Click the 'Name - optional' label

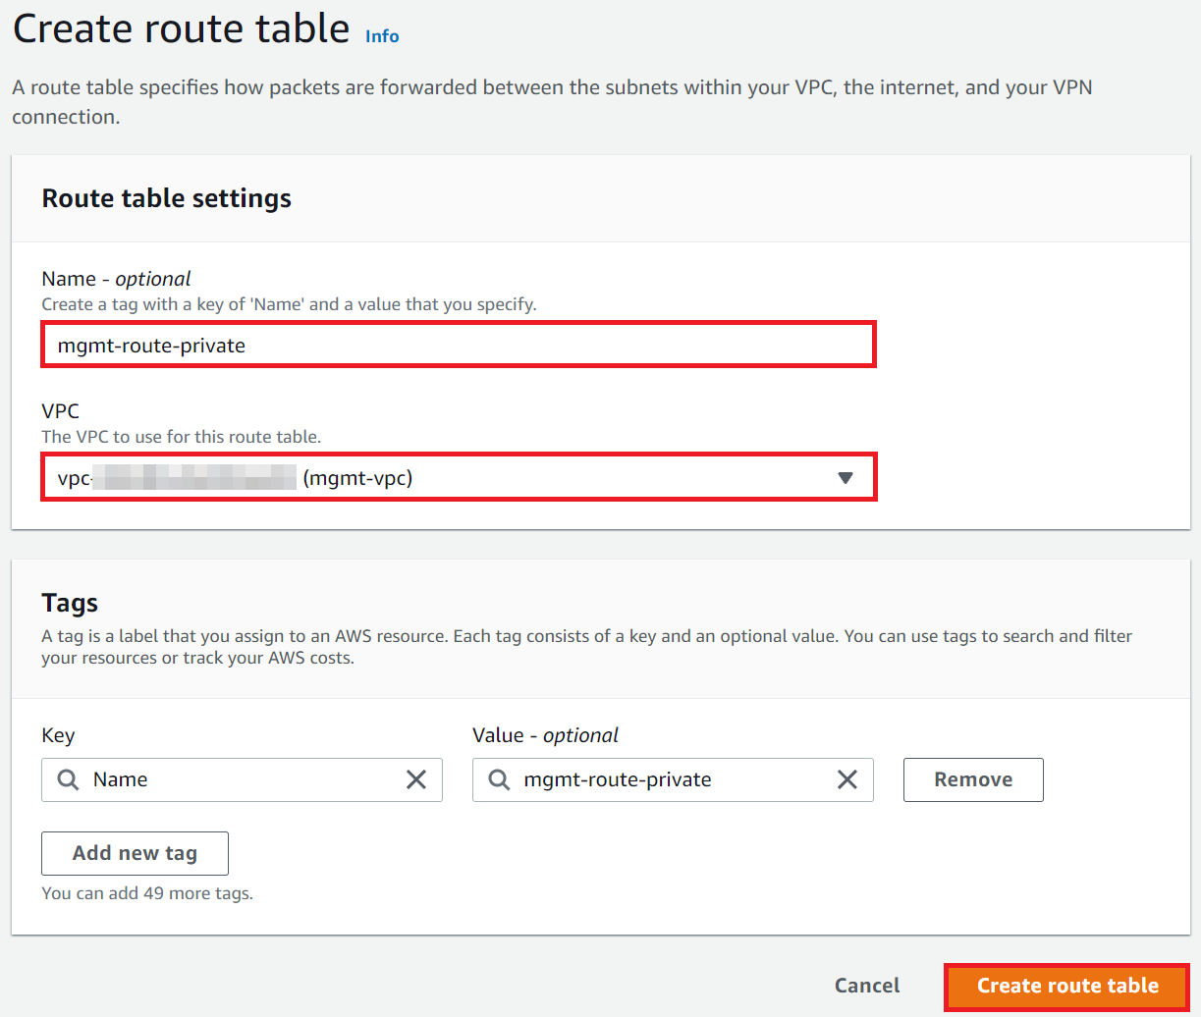[116, 279]
